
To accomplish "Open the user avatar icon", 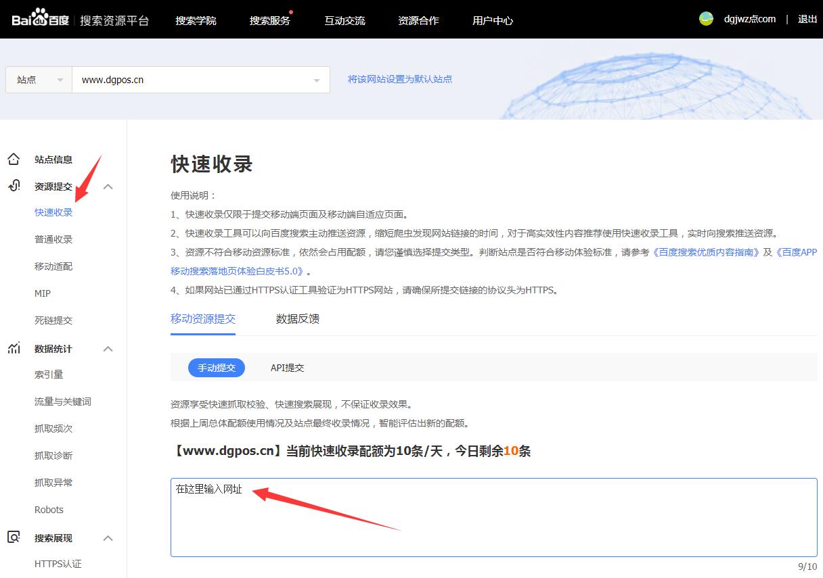I will [706, 19].
